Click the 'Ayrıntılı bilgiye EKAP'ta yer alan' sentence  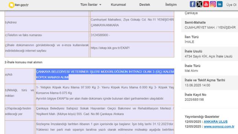100,98
